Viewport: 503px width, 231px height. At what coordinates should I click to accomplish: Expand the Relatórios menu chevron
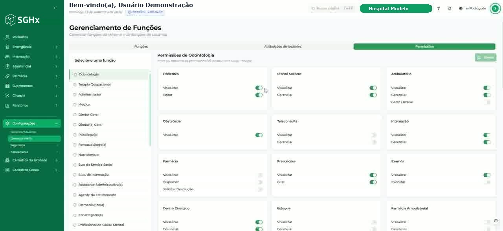coord(56,105)
